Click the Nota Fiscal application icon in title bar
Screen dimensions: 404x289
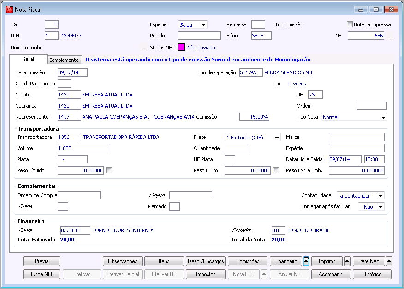[x=8, y=9]
